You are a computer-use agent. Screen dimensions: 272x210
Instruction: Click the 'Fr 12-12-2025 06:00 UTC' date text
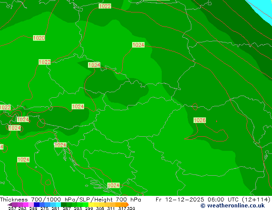pyautogui.click(x=198, y=200)
